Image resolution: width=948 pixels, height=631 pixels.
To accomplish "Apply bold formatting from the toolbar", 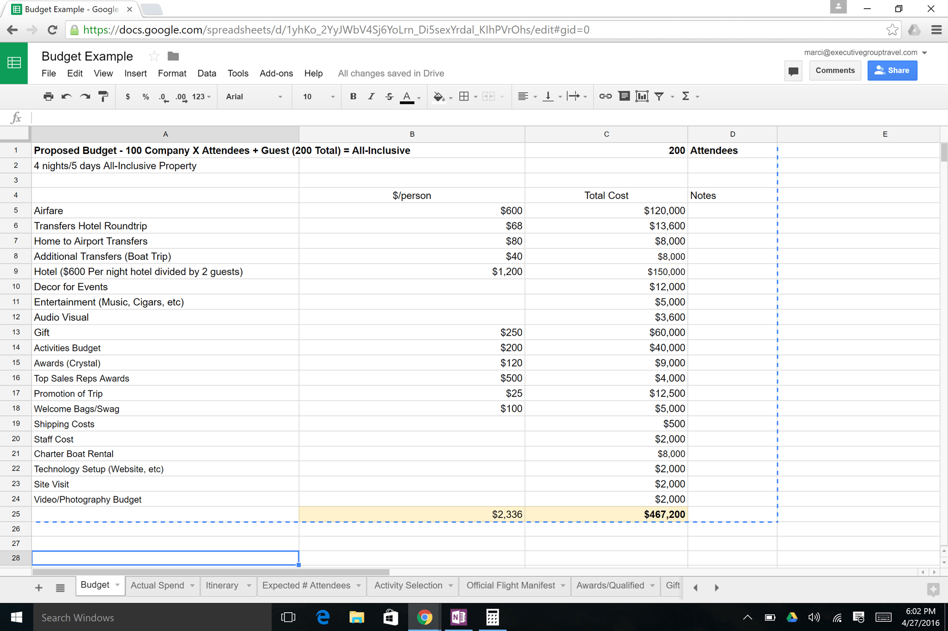I will [x=353, y=96].
